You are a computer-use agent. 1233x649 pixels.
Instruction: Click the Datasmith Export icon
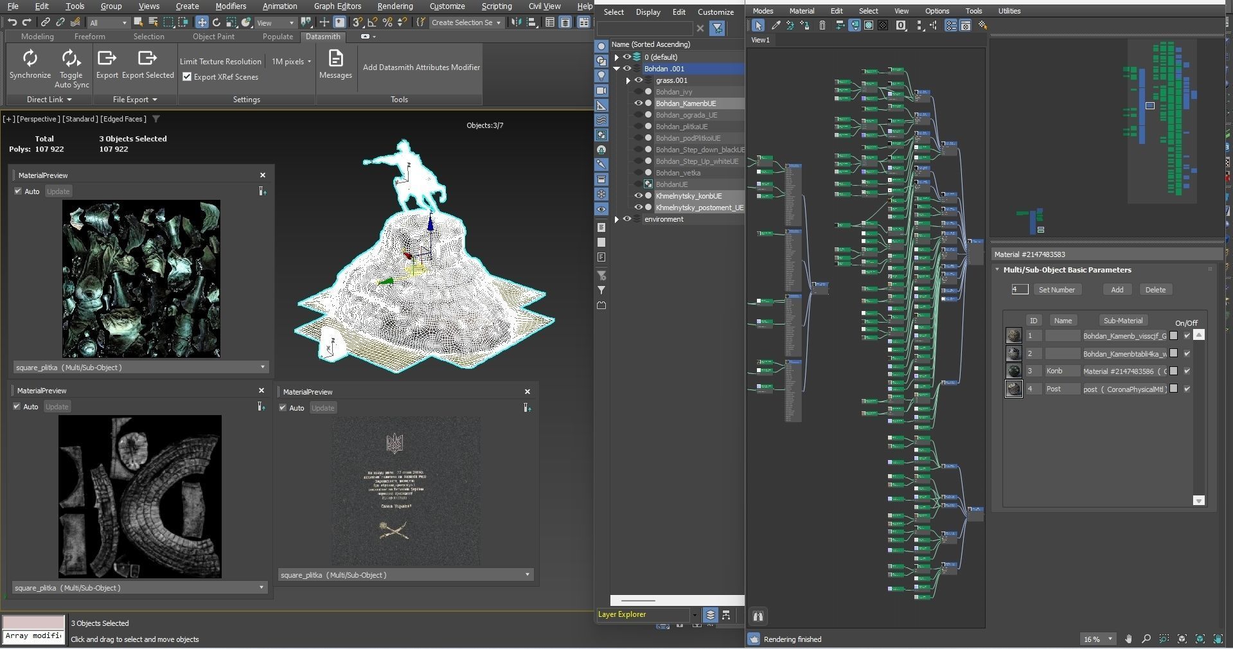click(107, 59)
